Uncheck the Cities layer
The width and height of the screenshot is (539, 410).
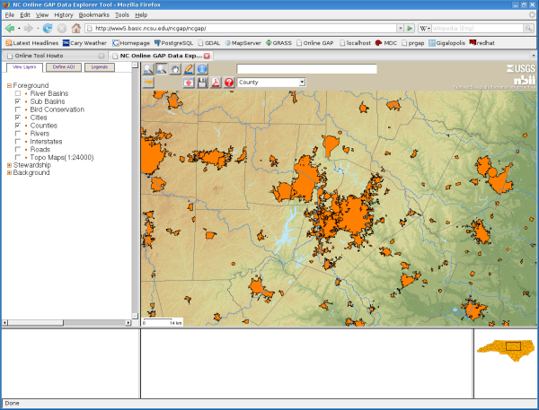click(x=18, y=118)
